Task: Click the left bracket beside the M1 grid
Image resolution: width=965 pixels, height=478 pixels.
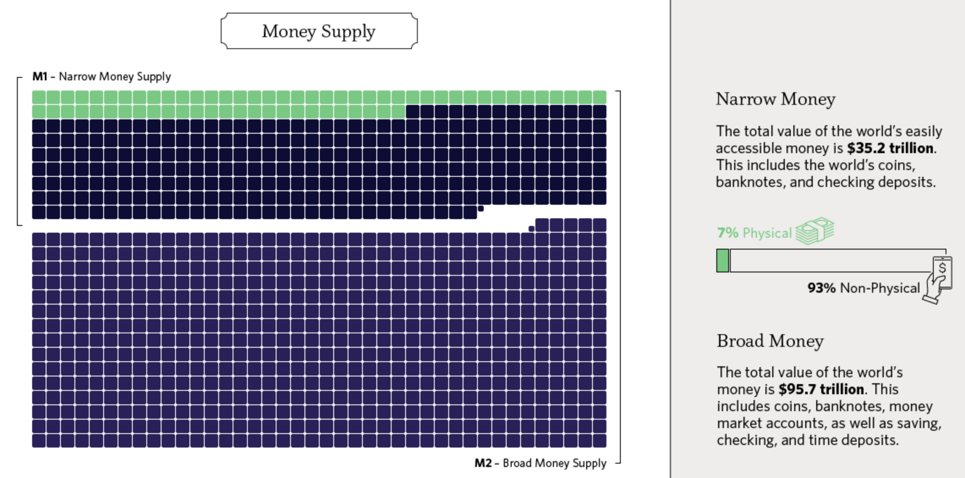Action: [19, 151]
